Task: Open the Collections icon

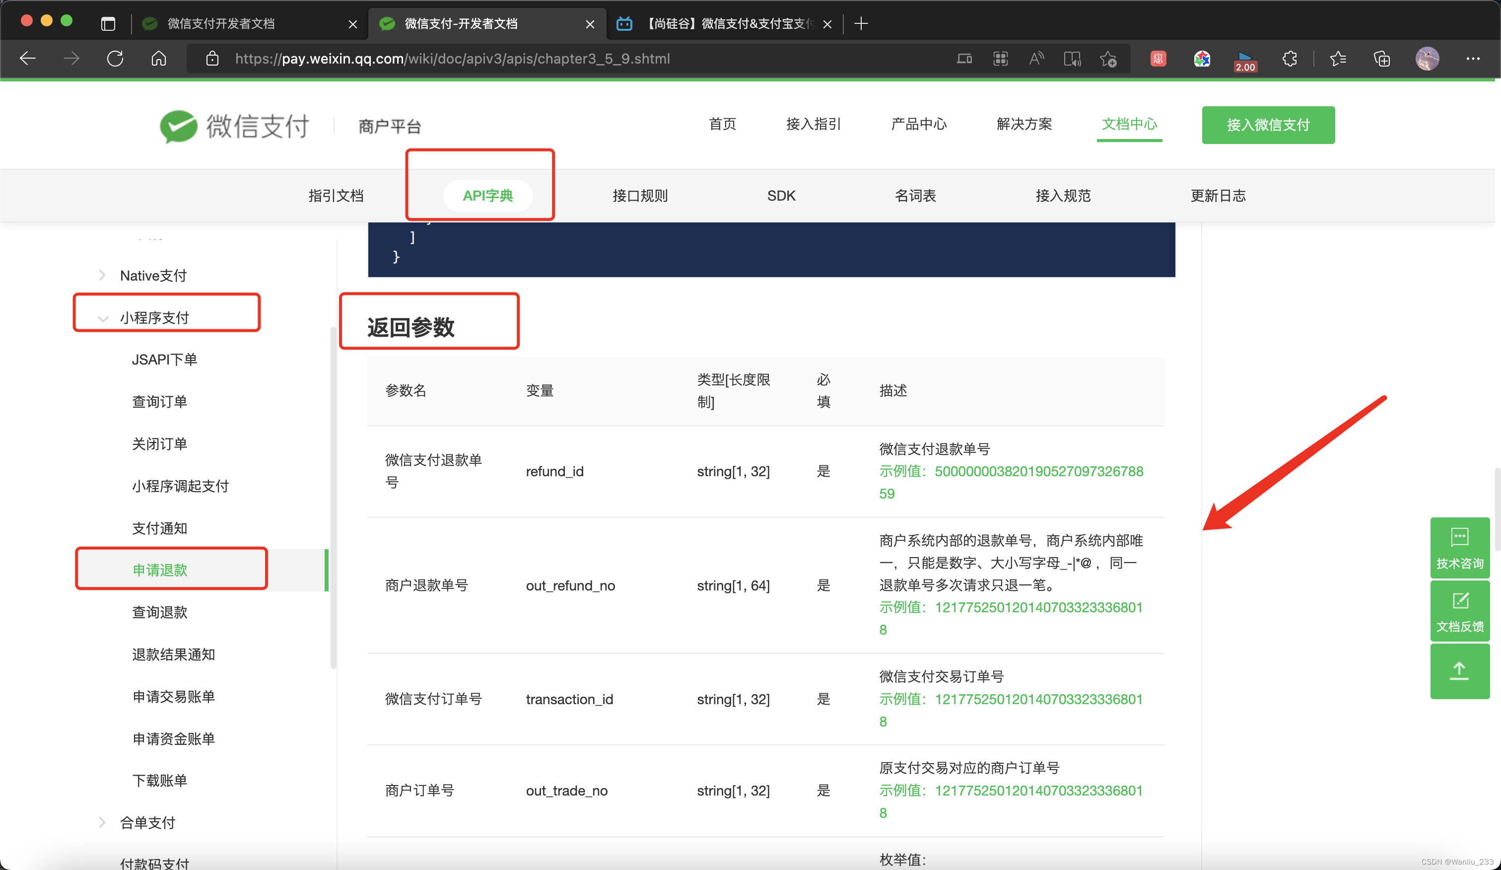Action: click(1382, 59)
